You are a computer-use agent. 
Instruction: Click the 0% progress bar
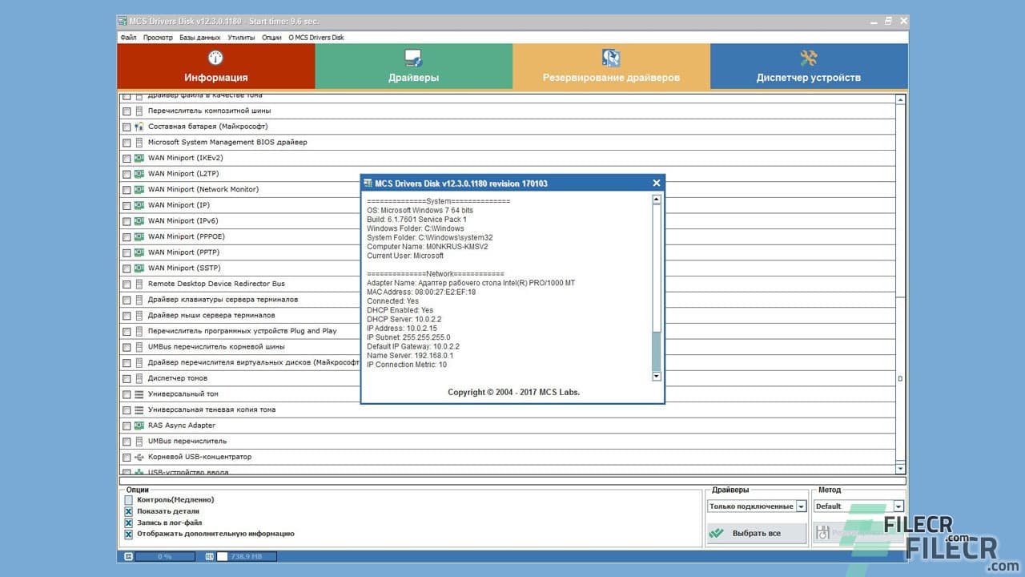164,555
